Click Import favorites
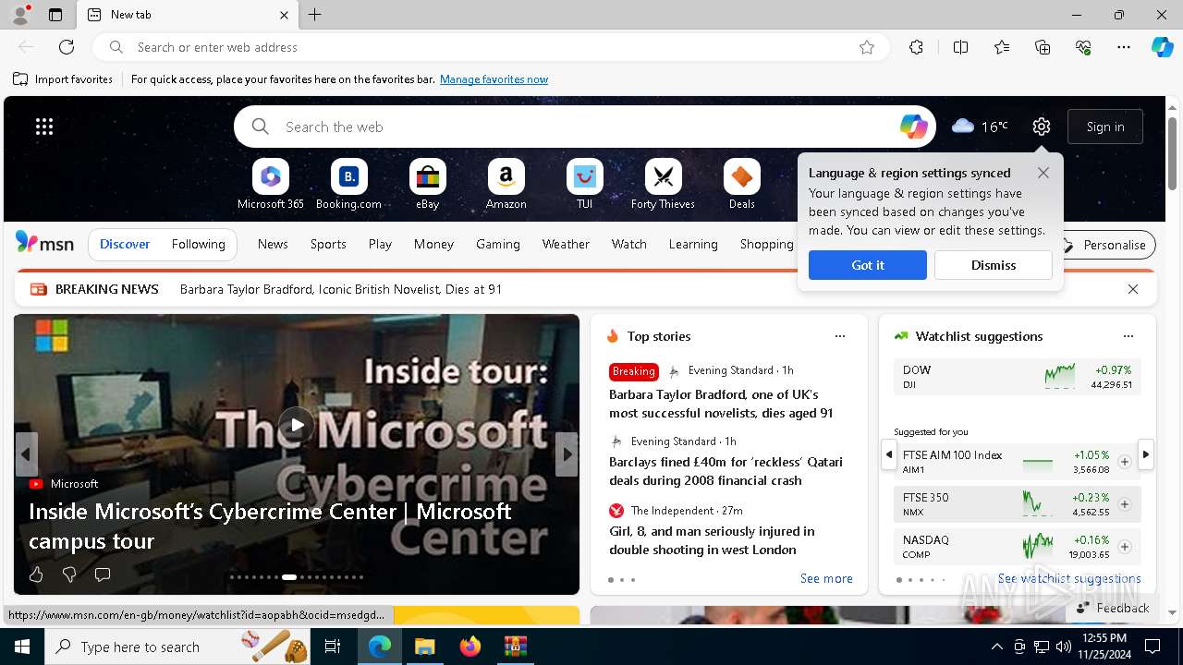Screen dimensions: 1183x665 pyautogui.click(x=63, y=79)
